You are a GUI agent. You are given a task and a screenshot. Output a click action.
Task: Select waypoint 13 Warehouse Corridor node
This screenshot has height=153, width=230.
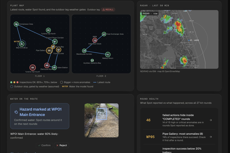(x=84, y=51)
